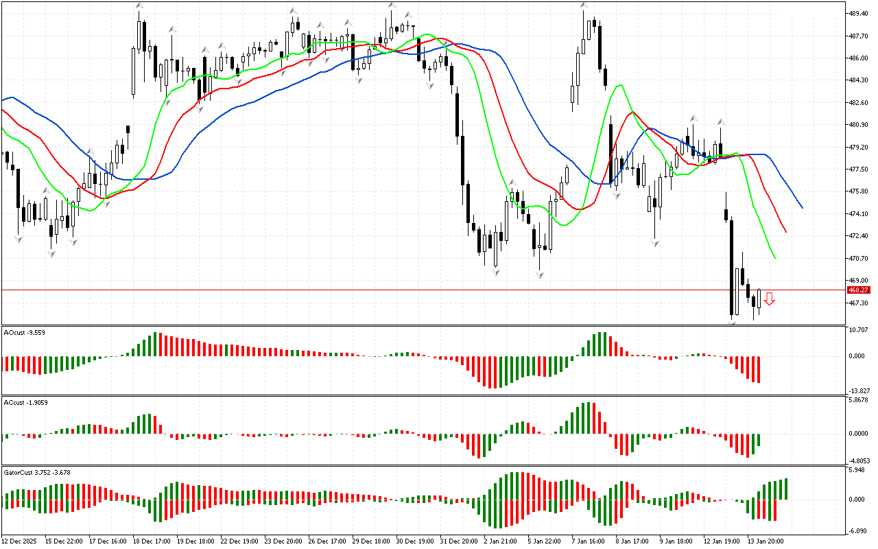Click the down fractal arrow under 2 Jan low
The height and width of the screenshot is (549, 878).
click(495, 272)
